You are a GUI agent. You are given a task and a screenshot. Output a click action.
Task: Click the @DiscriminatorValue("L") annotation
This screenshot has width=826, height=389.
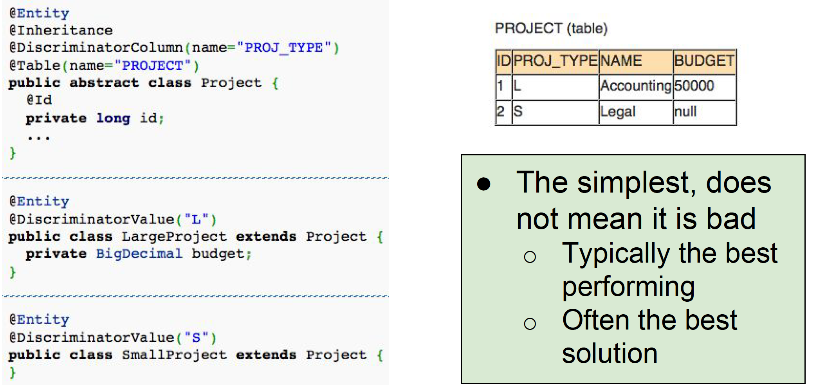[112, 219]
